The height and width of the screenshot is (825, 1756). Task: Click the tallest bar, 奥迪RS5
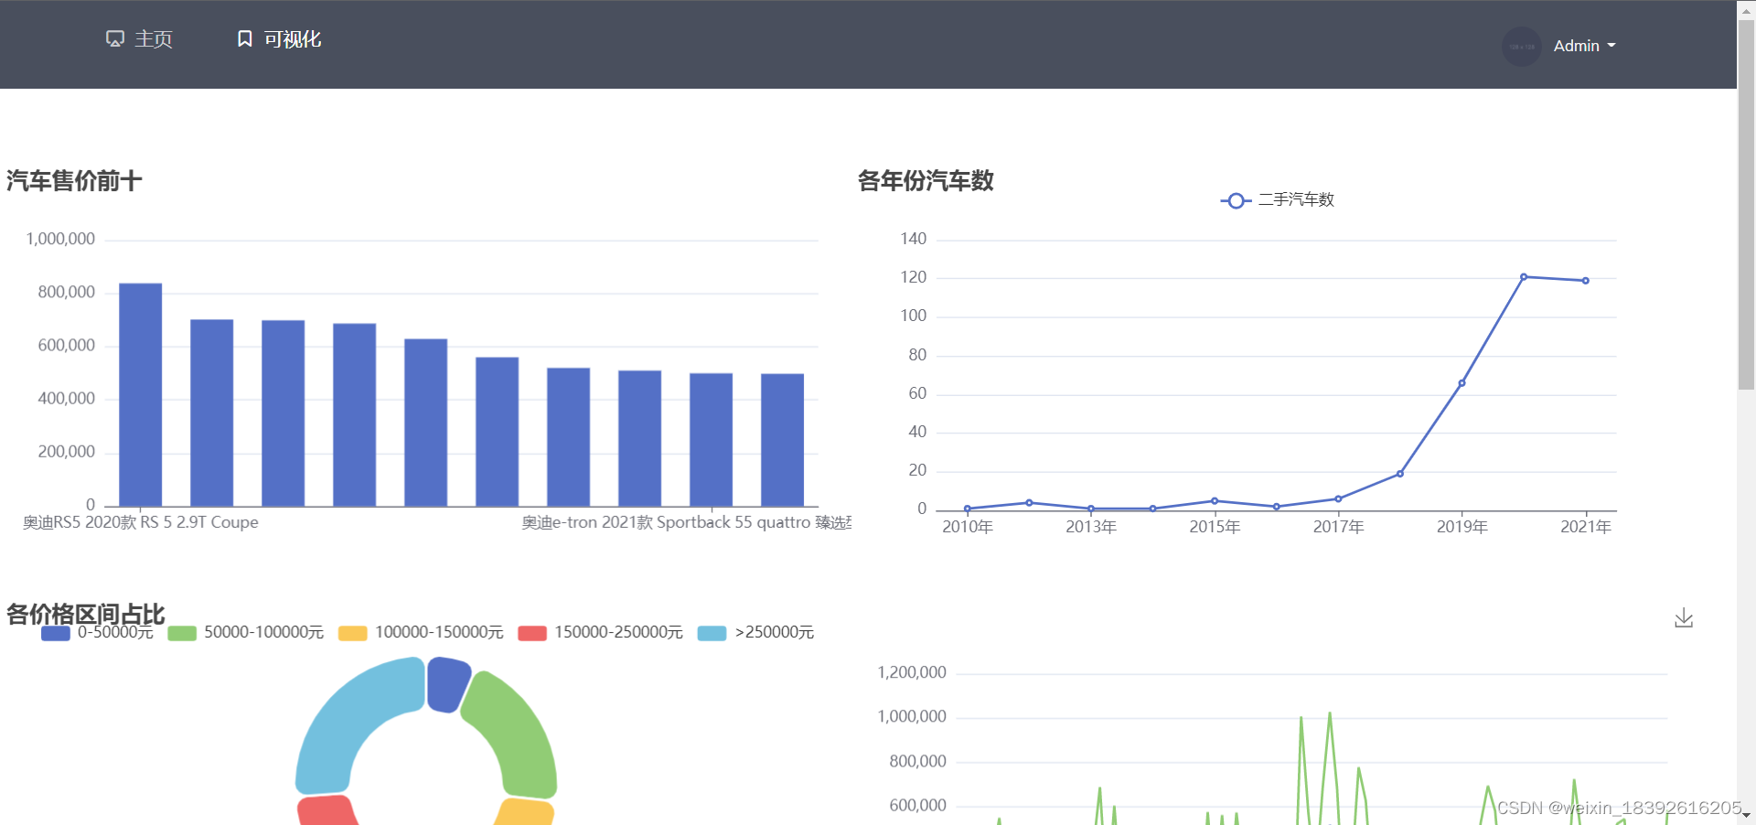[x=141, y=394]
